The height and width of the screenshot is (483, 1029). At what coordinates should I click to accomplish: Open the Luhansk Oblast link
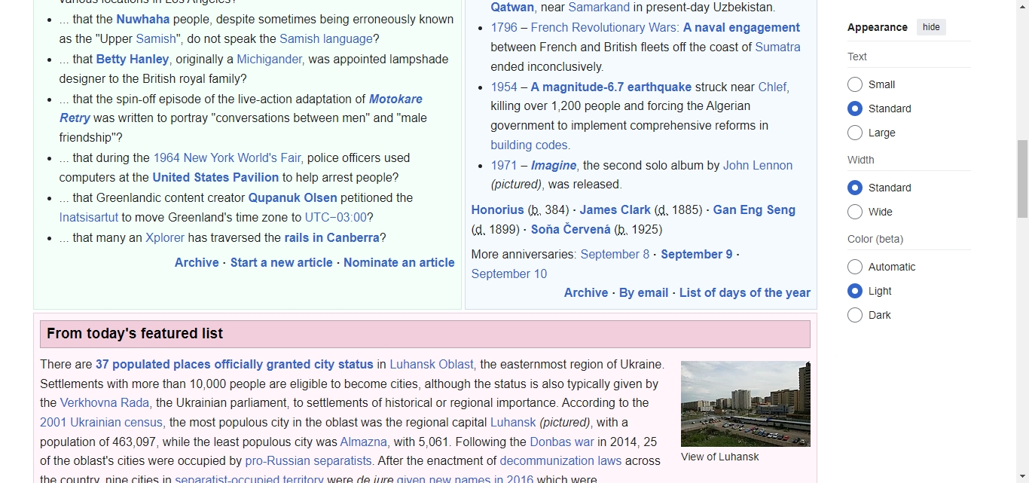click(x=432, y=364)
